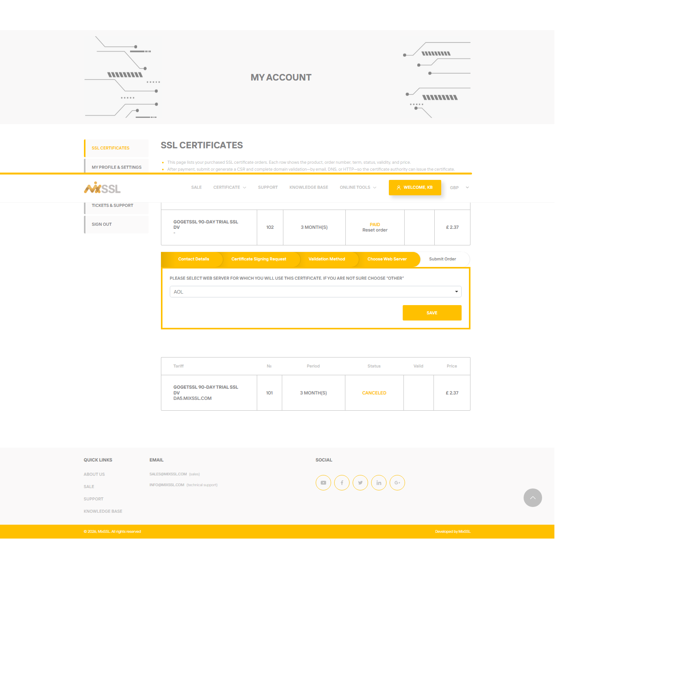
Task: Open the LinkedIn social icon
Action: [379, 483]
